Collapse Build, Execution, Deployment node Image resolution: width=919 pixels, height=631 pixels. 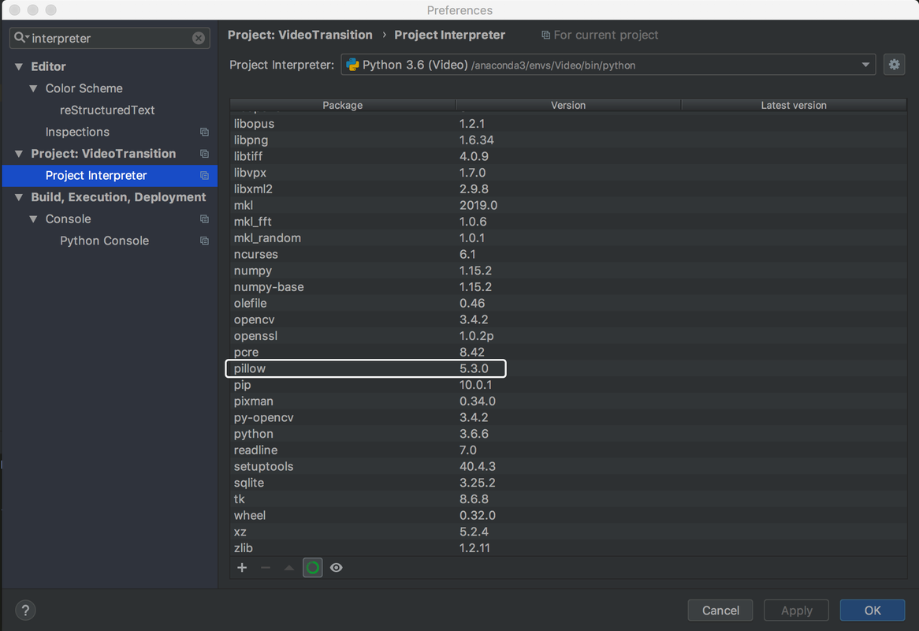(x=19, y=197)
